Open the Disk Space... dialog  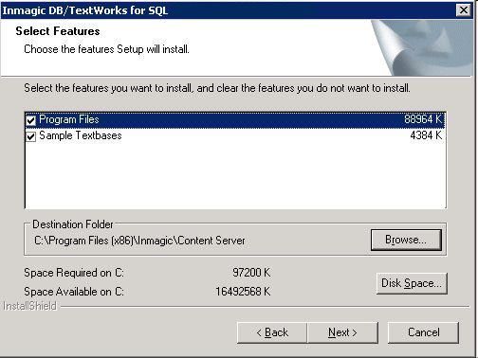click(412, 283)
